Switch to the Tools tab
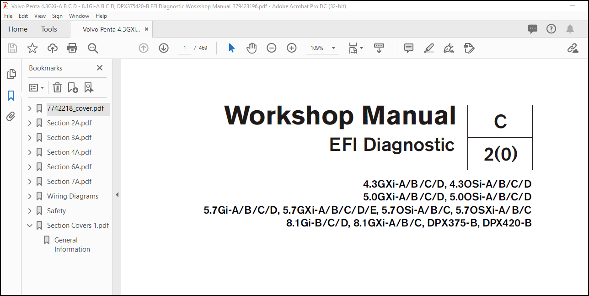This screenshot has height=296, width=589. tap(49, 29)
